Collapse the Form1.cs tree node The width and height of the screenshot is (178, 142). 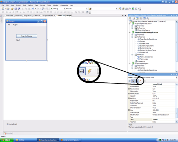tap(132, 55)
